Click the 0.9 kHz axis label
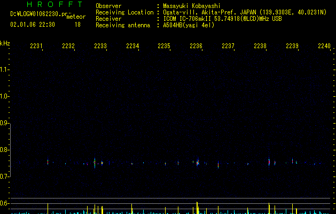This screenshot has height=214, width=336. [x=4, y=123]
